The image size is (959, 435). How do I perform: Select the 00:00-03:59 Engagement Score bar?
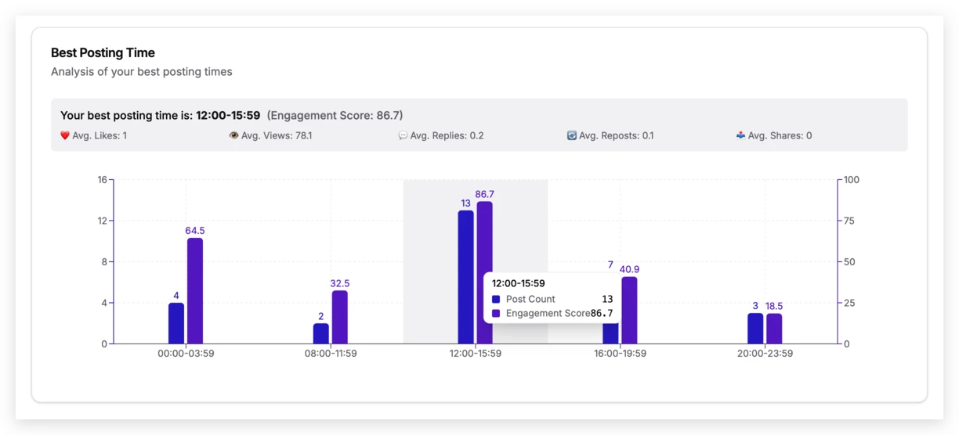(x=195, y=291)
